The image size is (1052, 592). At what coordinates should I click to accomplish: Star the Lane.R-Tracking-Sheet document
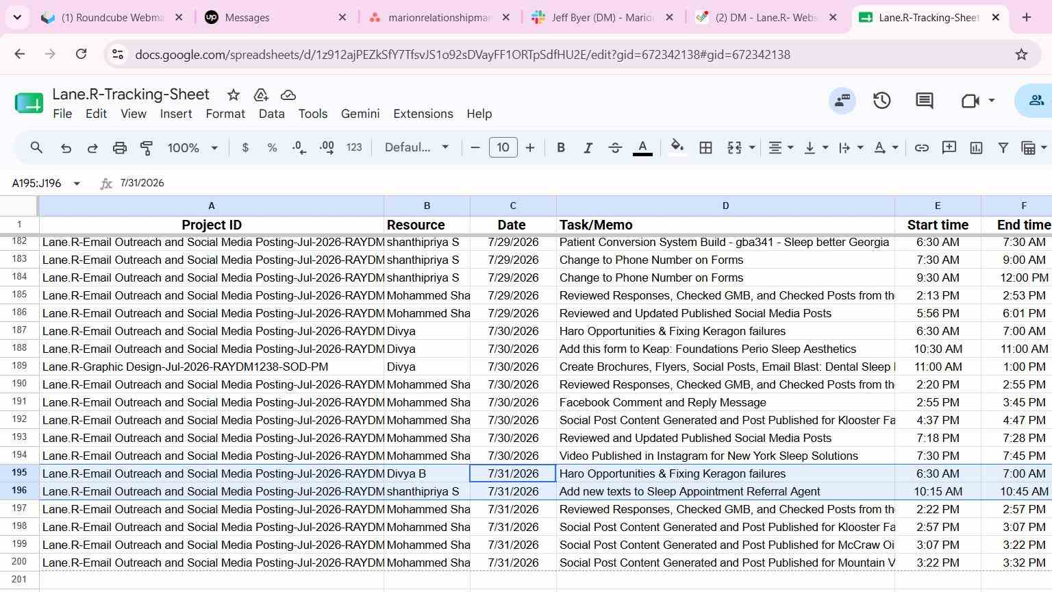234,95
